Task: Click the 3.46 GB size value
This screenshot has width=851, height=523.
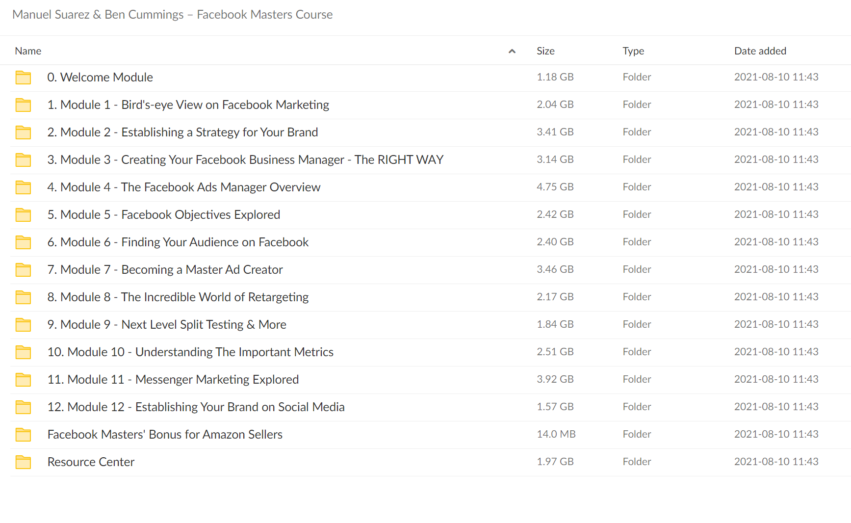Action: [555, 269]
